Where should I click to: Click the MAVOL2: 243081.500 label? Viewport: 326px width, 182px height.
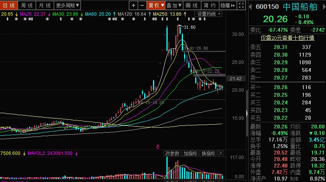tap(50, 153)
